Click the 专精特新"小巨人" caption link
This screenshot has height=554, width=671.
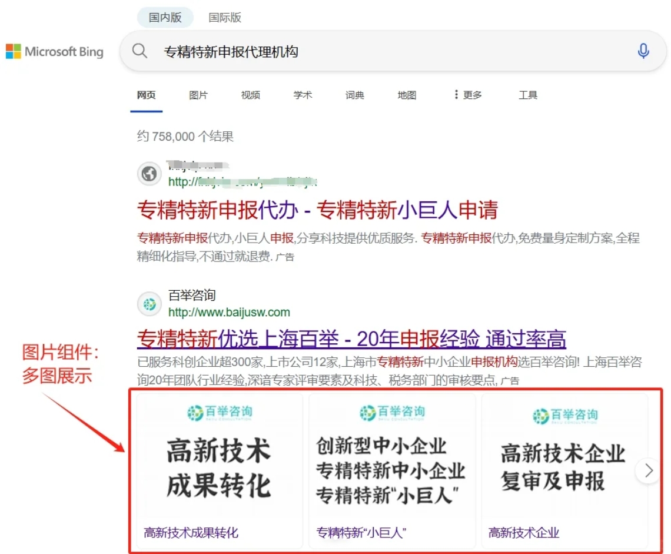click(361, 533)
